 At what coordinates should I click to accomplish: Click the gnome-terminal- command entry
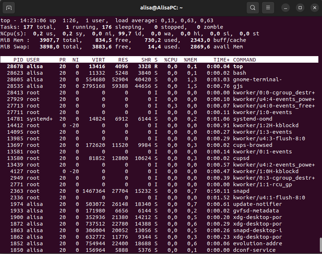[x=257, y=79]
